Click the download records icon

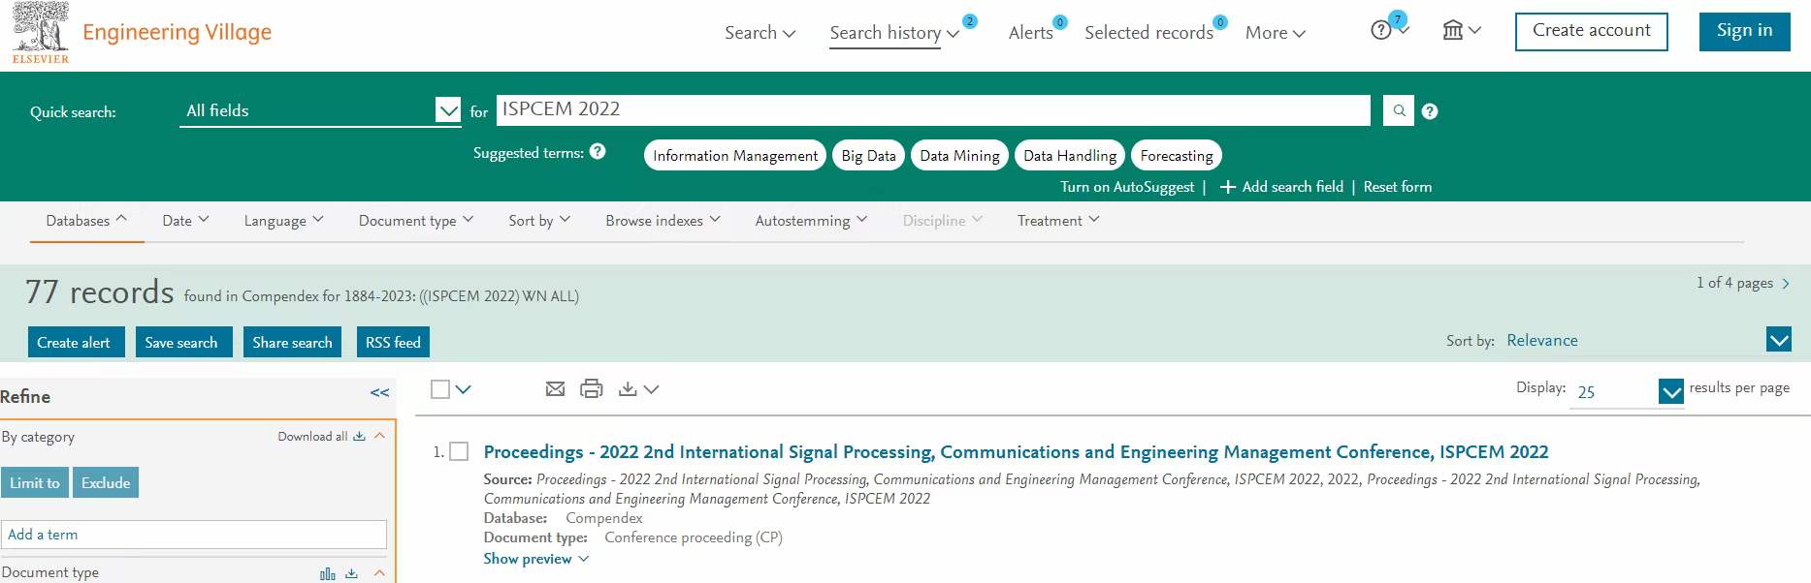[x=628, y=388]
